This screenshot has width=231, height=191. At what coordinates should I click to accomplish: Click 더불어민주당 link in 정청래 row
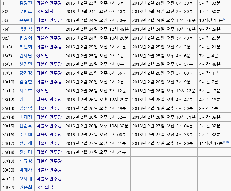(x=49, y=143)
